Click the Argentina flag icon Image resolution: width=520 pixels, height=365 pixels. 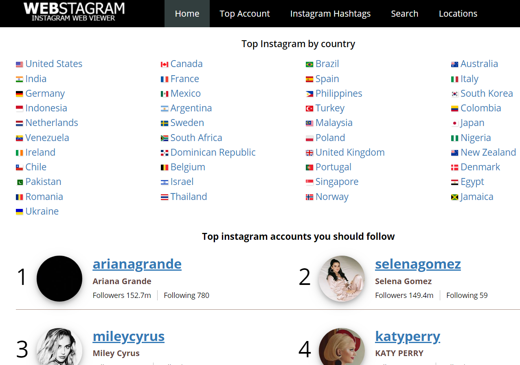tap(165, 109)
